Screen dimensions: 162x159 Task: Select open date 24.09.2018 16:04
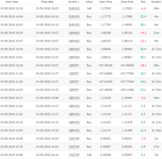(12, 17)
